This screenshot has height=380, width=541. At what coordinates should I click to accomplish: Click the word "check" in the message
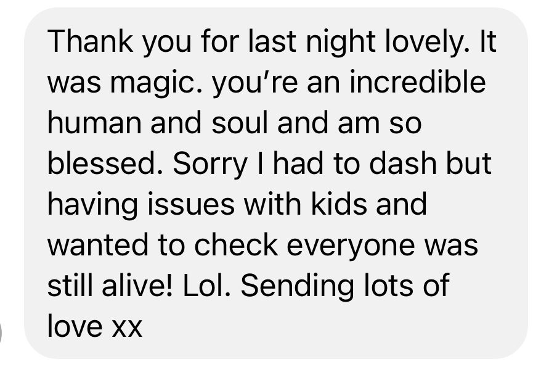[236, 245]
